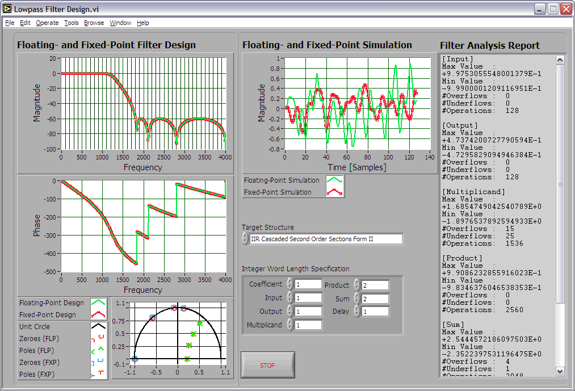575x391 pixels.
Task: Click the Sum word length input field
Action: (375, 298)
